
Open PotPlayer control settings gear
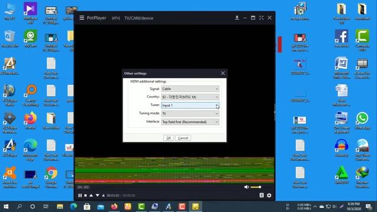(269, 196)
